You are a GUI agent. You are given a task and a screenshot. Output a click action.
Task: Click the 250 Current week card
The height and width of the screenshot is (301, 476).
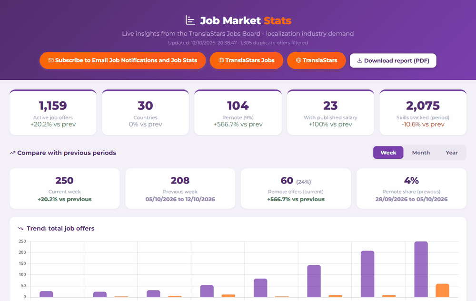(x=65, y=189)
